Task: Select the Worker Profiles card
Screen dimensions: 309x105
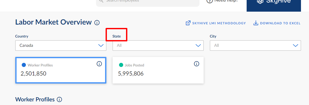Action: (x=61, y=70)
